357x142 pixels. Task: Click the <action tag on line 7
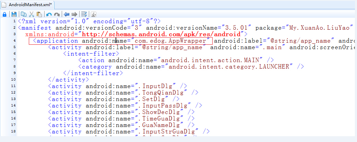tap(91, 60)
